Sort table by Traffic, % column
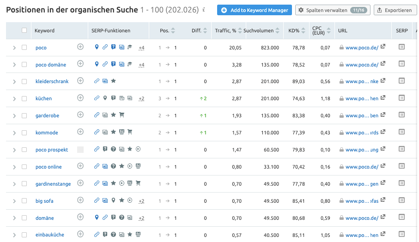The height and width of the screenshot is (242, 419). click(240, 30)
